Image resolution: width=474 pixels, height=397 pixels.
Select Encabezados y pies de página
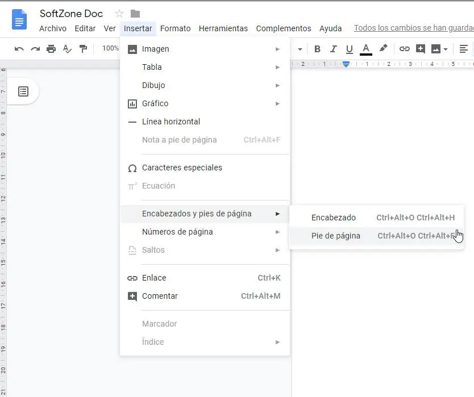(x=205, y=214)
